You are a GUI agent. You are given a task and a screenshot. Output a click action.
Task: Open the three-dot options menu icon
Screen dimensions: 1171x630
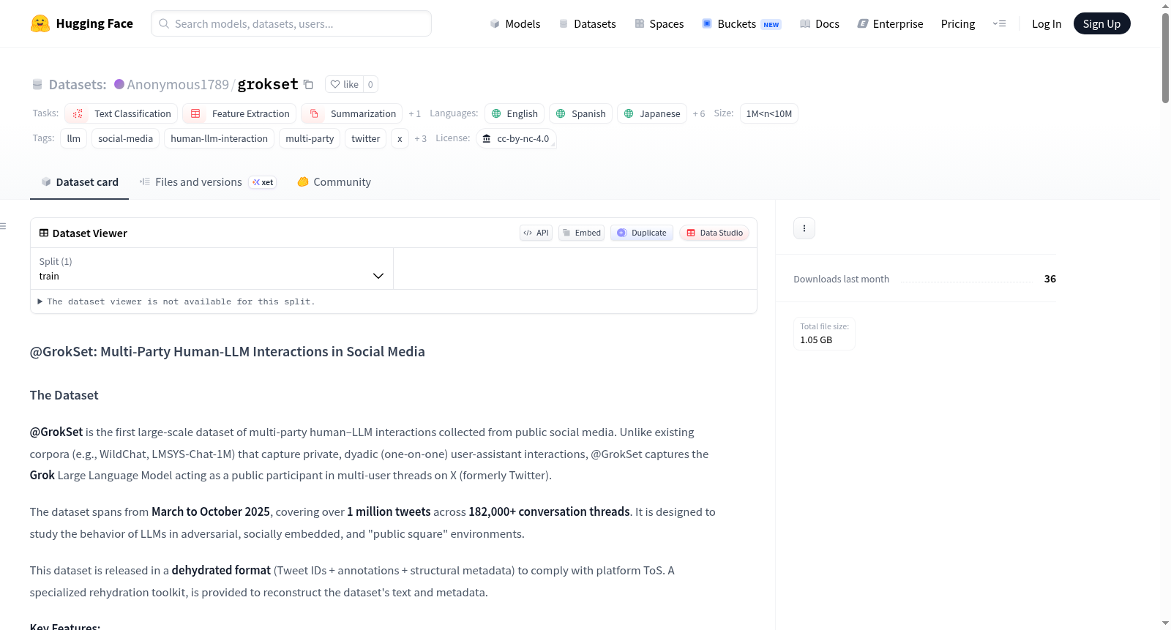804,228
